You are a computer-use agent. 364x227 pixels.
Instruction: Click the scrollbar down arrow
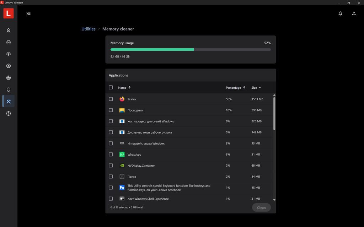coord(274,200)
